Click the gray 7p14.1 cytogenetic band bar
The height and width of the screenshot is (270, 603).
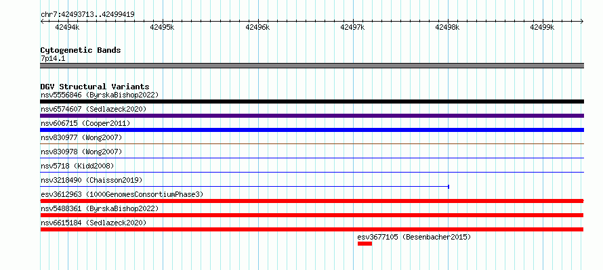[x=312, y=66]
